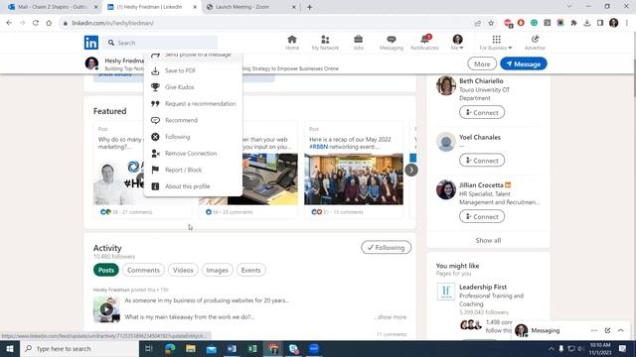The height and width of the screenshot is (357, 636).
Task: Open My Network nav icon
Action: point(325,43)
